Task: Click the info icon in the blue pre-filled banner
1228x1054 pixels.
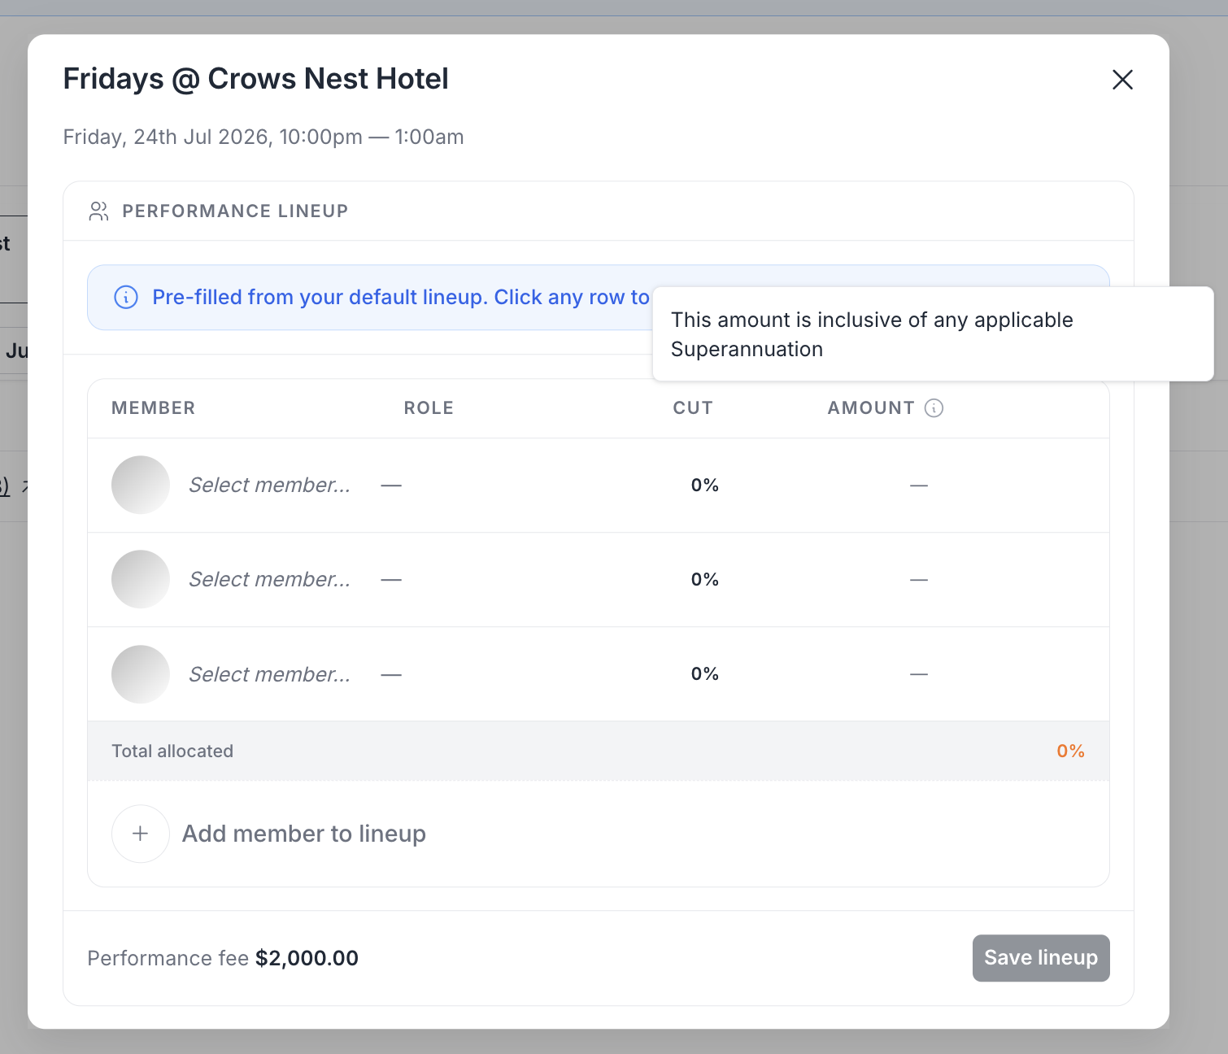Action: pos(125,298)
